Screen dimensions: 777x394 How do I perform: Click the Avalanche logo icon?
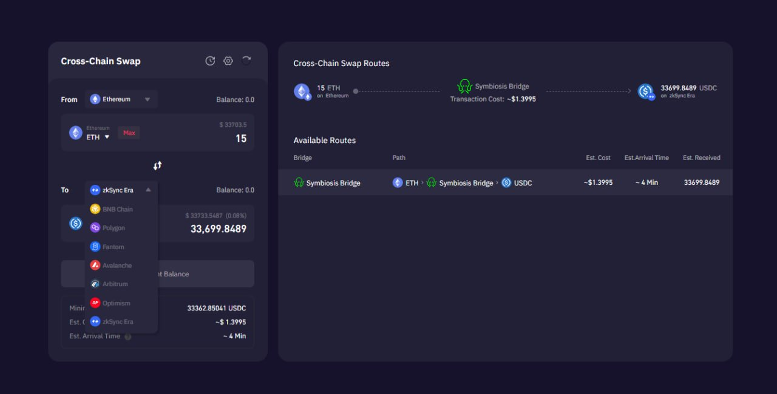95,265
